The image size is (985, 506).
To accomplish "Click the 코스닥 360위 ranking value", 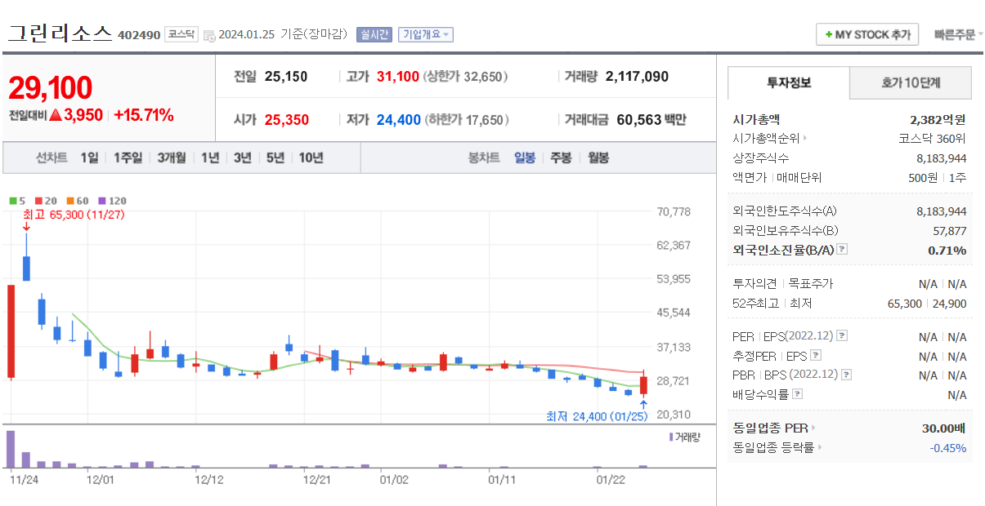I will (x=932, y=139).
